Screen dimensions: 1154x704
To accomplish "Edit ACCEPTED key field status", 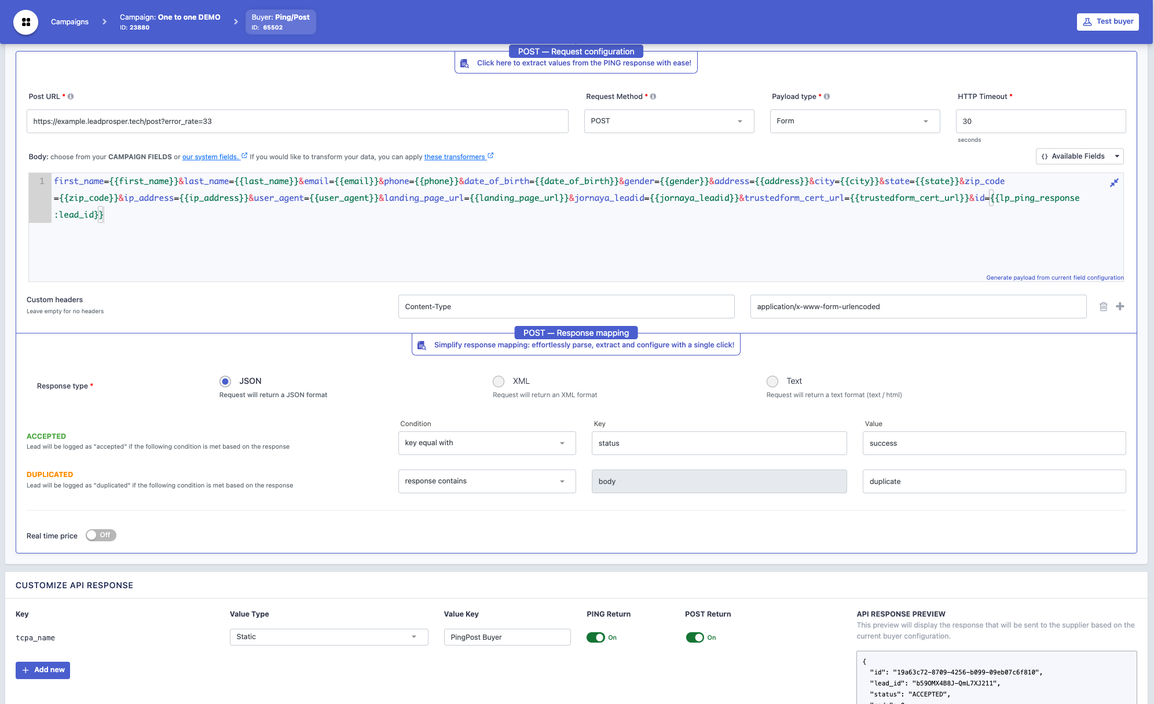I will coord(719,443).
